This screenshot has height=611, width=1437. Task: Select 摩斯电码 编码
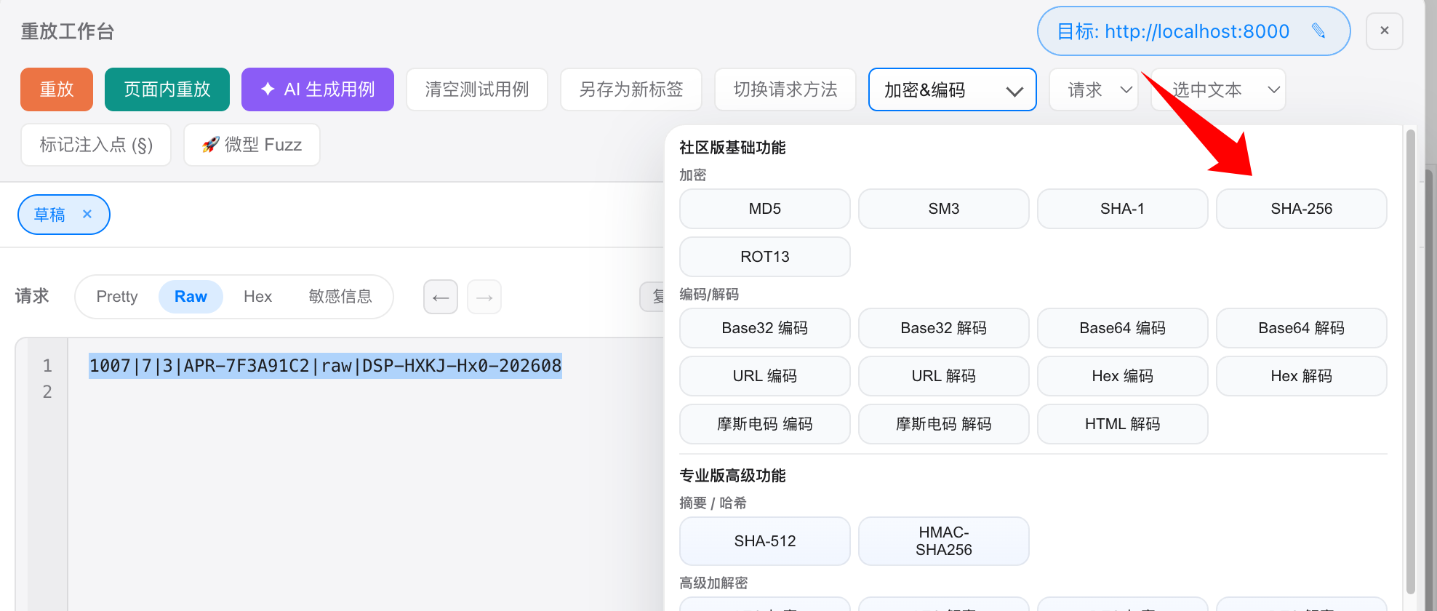tap(765, 424)
